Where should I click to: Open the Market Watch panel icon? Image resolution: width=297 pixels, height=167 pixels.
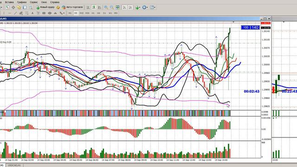coord(7,7)
